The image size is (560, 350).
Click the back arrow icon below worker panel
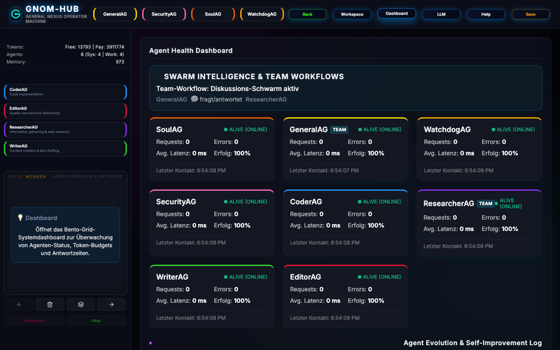tap(20, 304)
